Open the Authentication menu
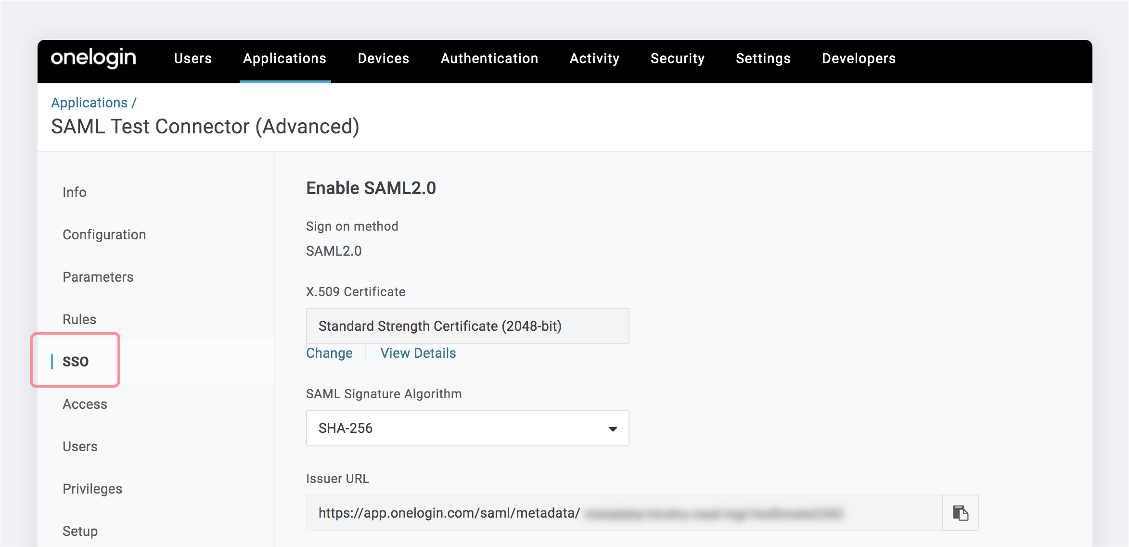Viewport: 1129px width, 547px height. click(489, 58)
